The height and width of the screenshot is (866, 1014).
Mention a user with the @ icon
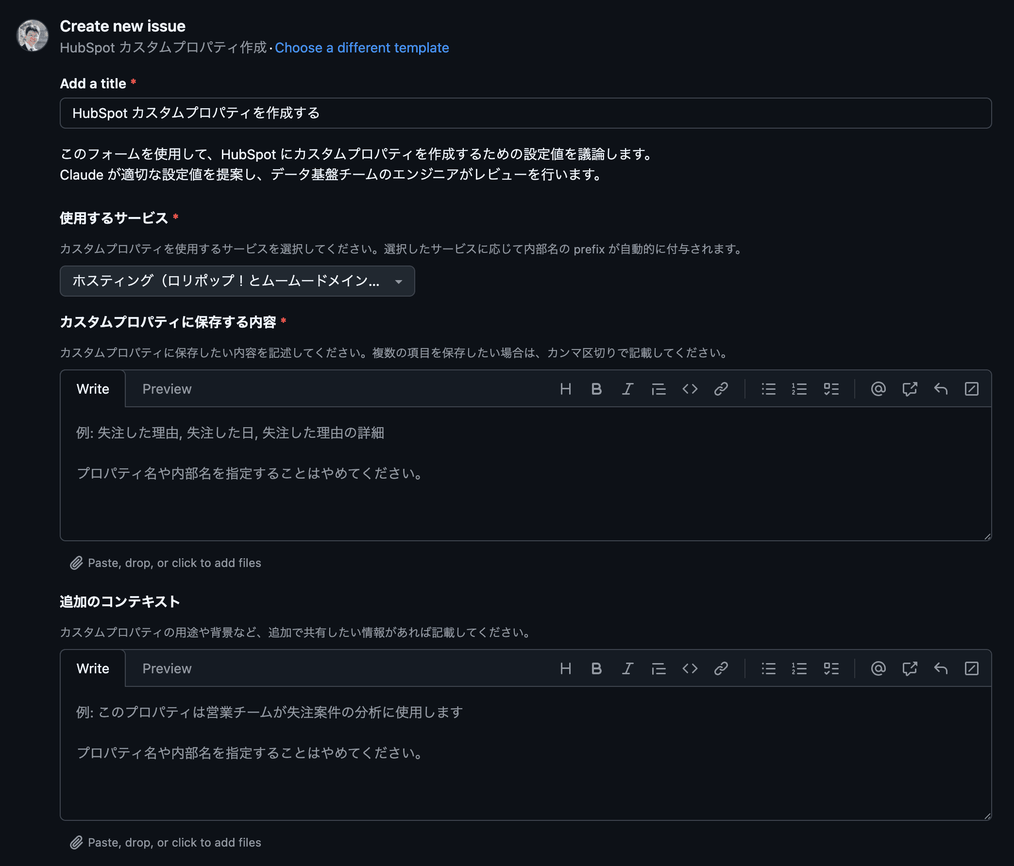pyautogui.click(x=878, y=389)
